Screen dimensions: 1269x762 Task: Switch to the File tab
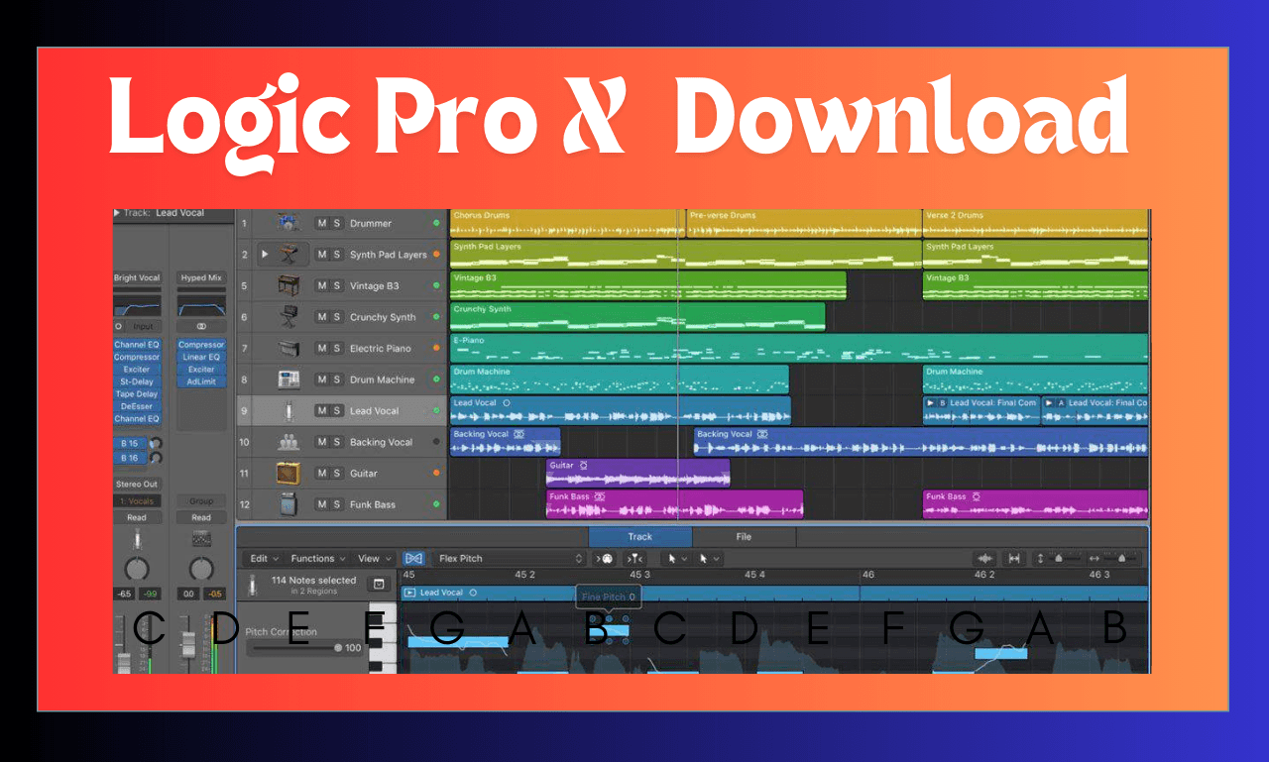(x=744, y=537)
